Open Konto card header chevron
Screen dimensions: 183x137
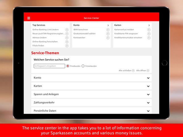tap(108, 25)
